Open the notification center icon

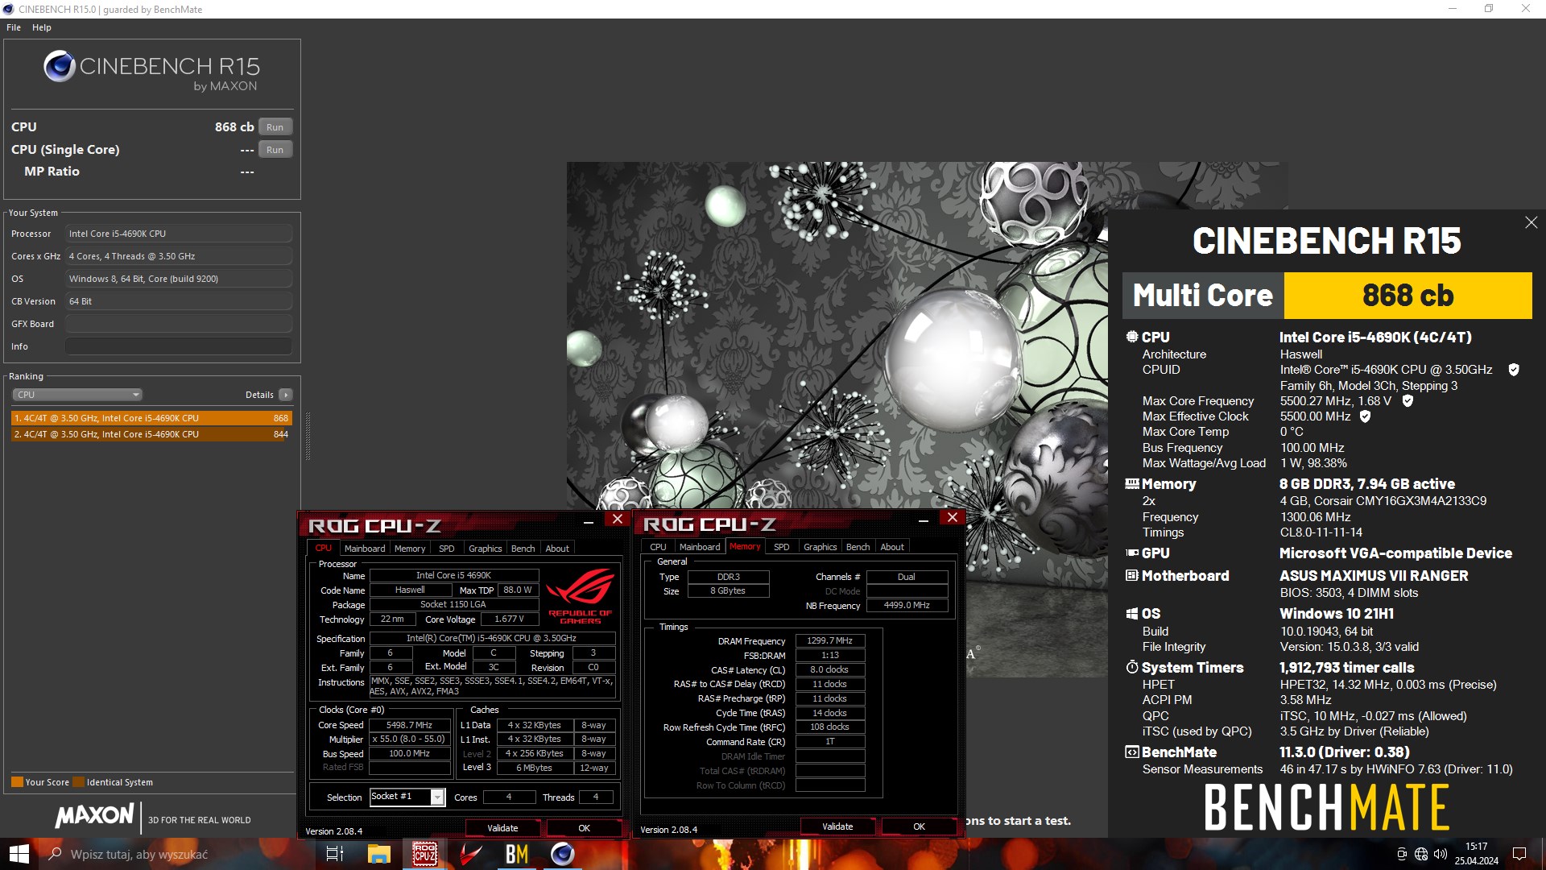coord(1519,854)
